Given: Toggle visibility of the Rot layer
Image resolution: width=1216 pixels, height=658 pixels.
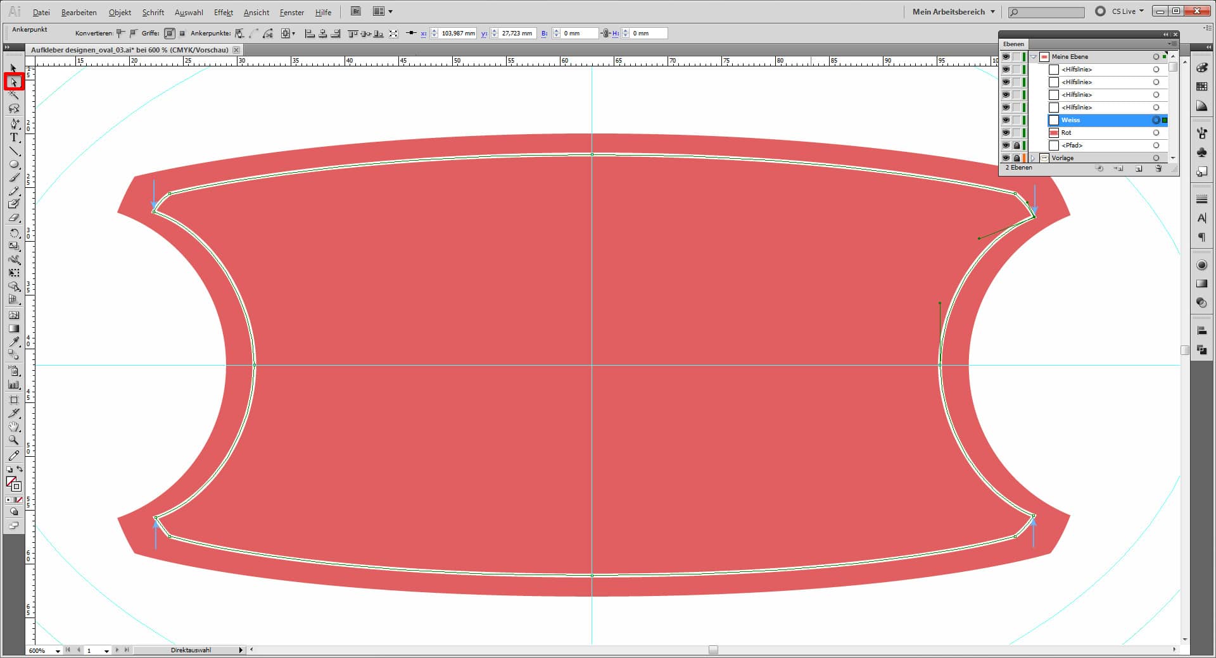Looking at the screenshot, I should point(1006,133).
